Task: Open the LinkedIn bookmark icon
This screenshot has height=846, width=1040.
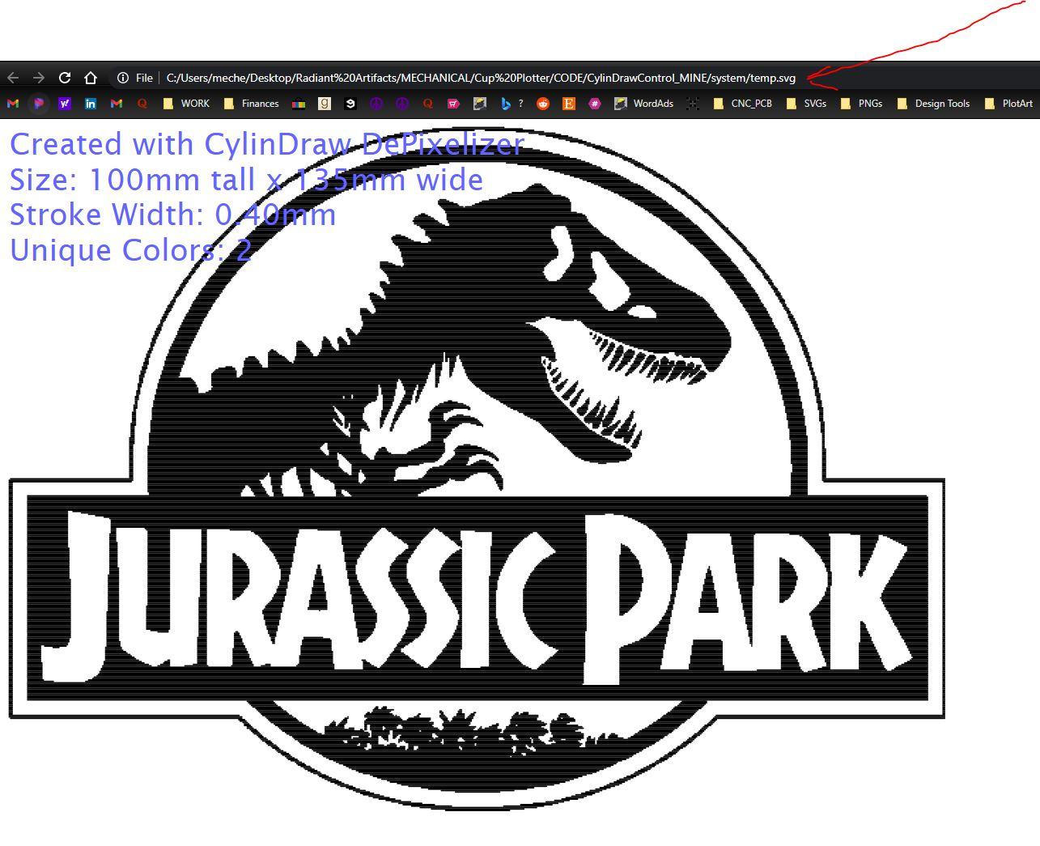Action: (91, 103)
